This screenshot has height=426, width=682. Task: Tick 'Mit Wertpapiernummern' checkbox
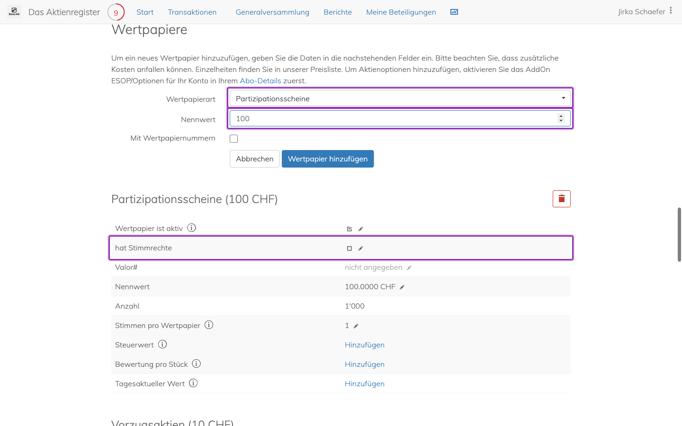(x=233, y=139)
